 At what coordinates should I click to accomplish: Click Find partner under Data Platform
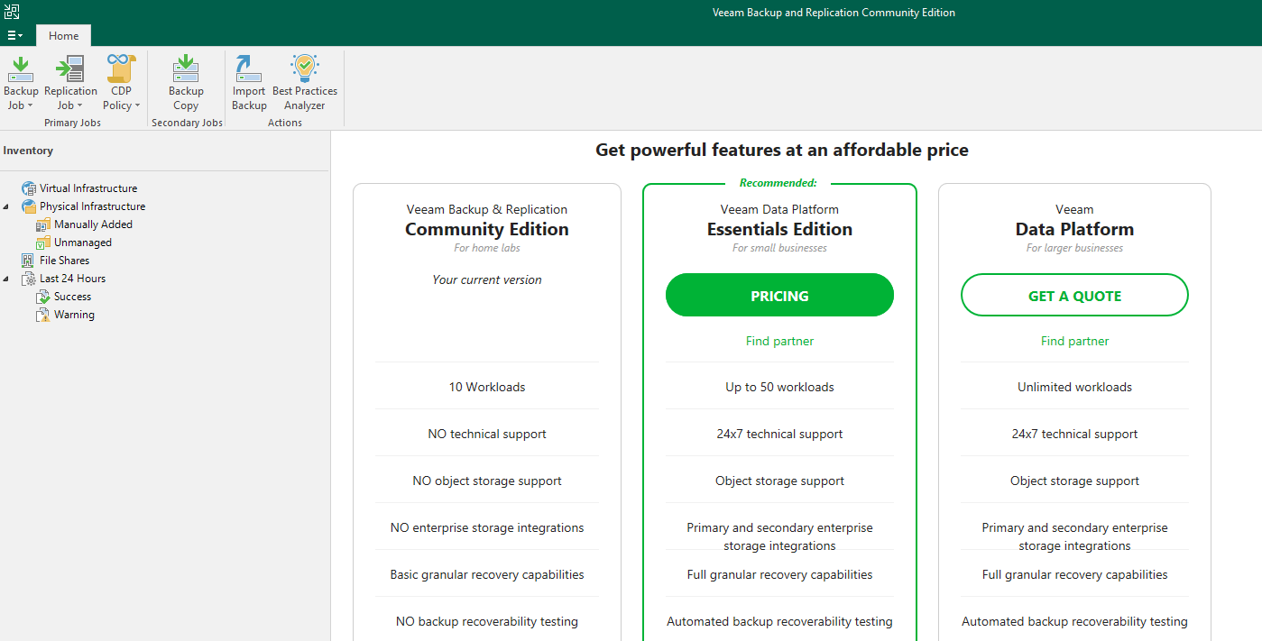click(x=1074, y=341)
